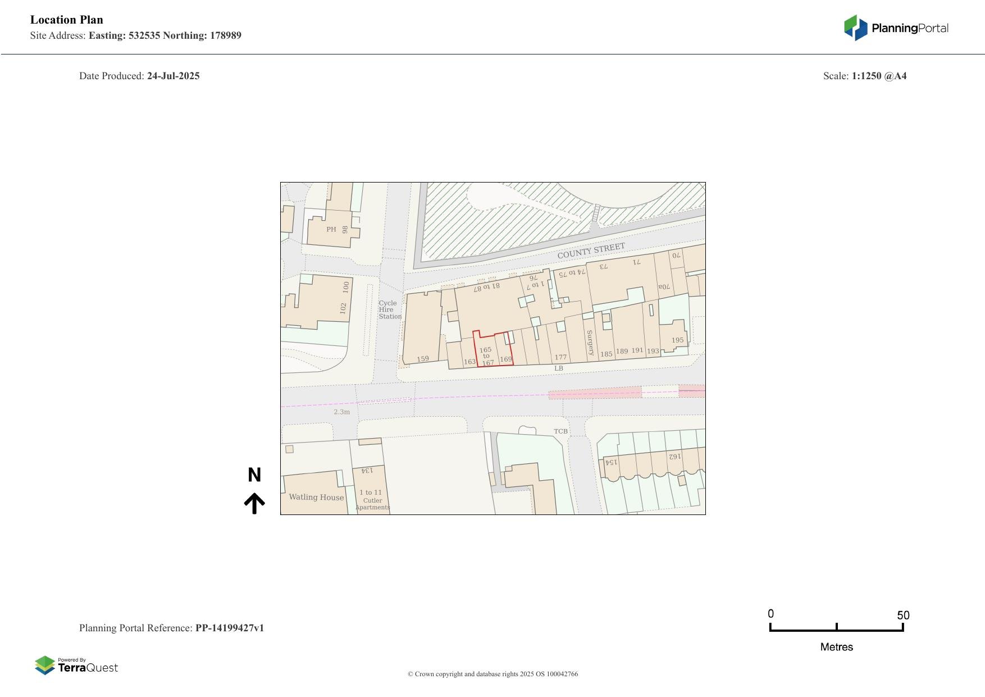
Task: Click the Planning Portal logo
Action: [x=896, y=28]
